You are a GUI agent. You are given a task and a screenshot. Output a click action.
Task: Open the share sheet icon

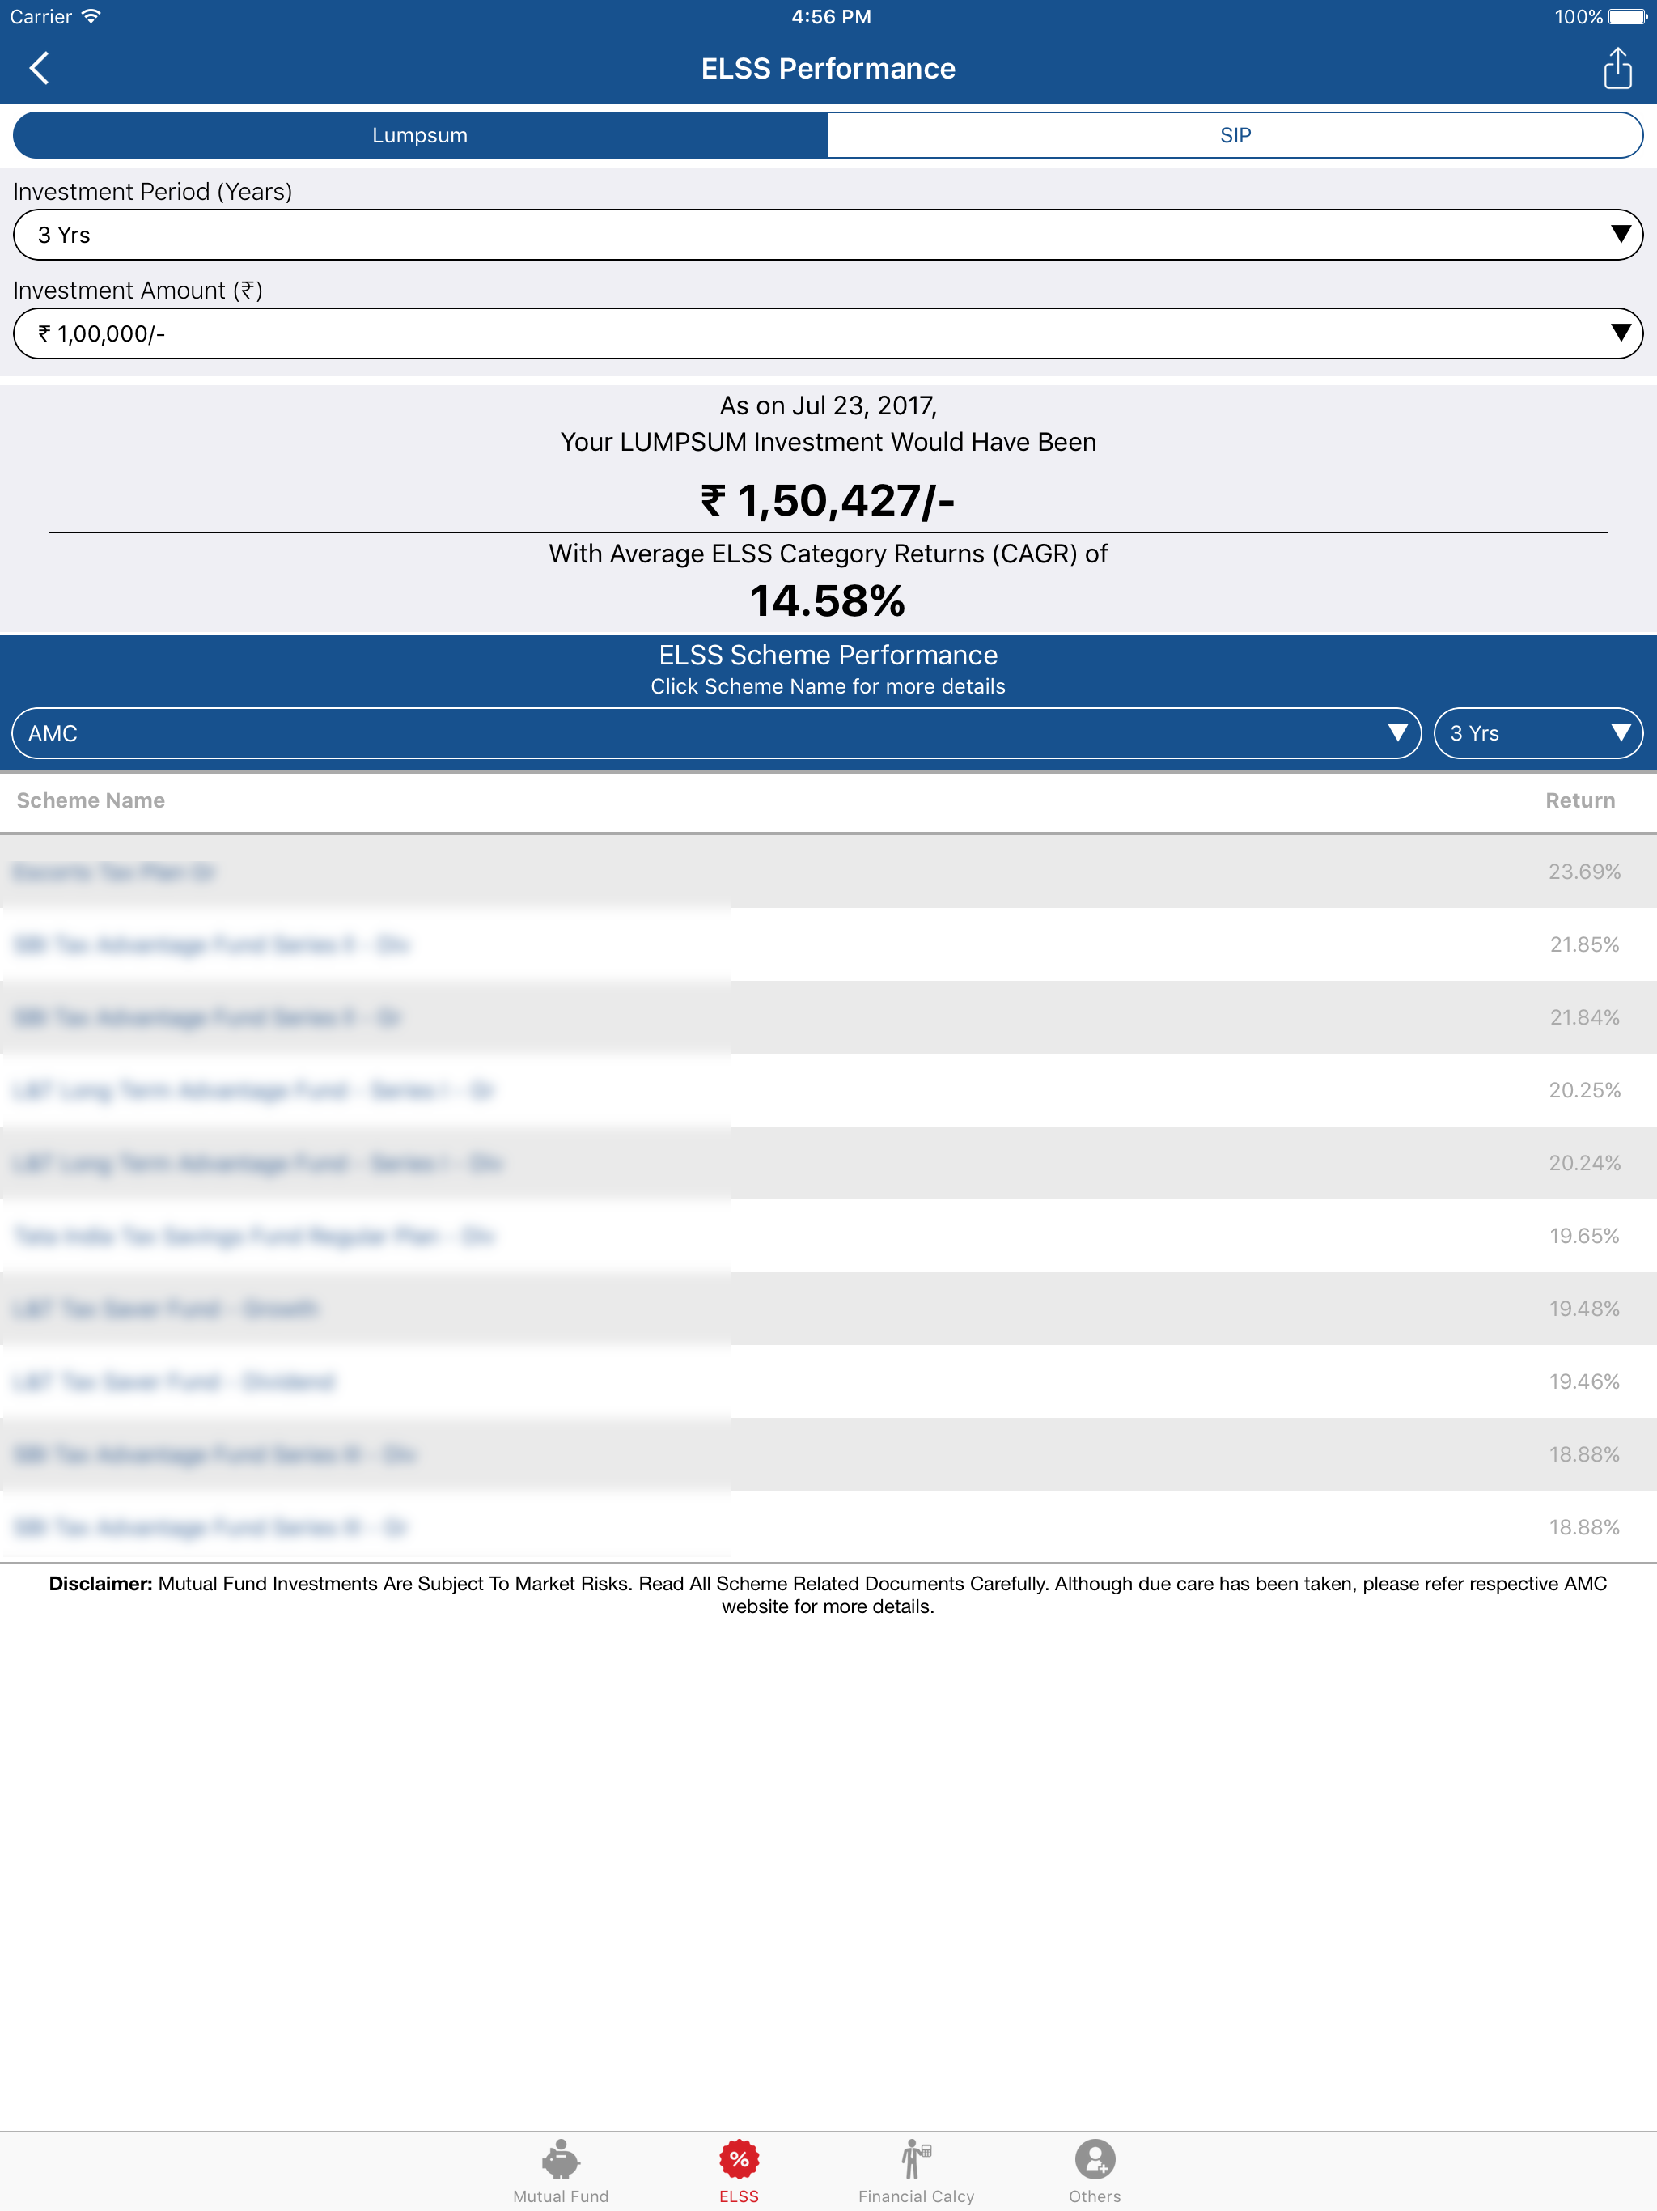click(x=1619, y=68)
